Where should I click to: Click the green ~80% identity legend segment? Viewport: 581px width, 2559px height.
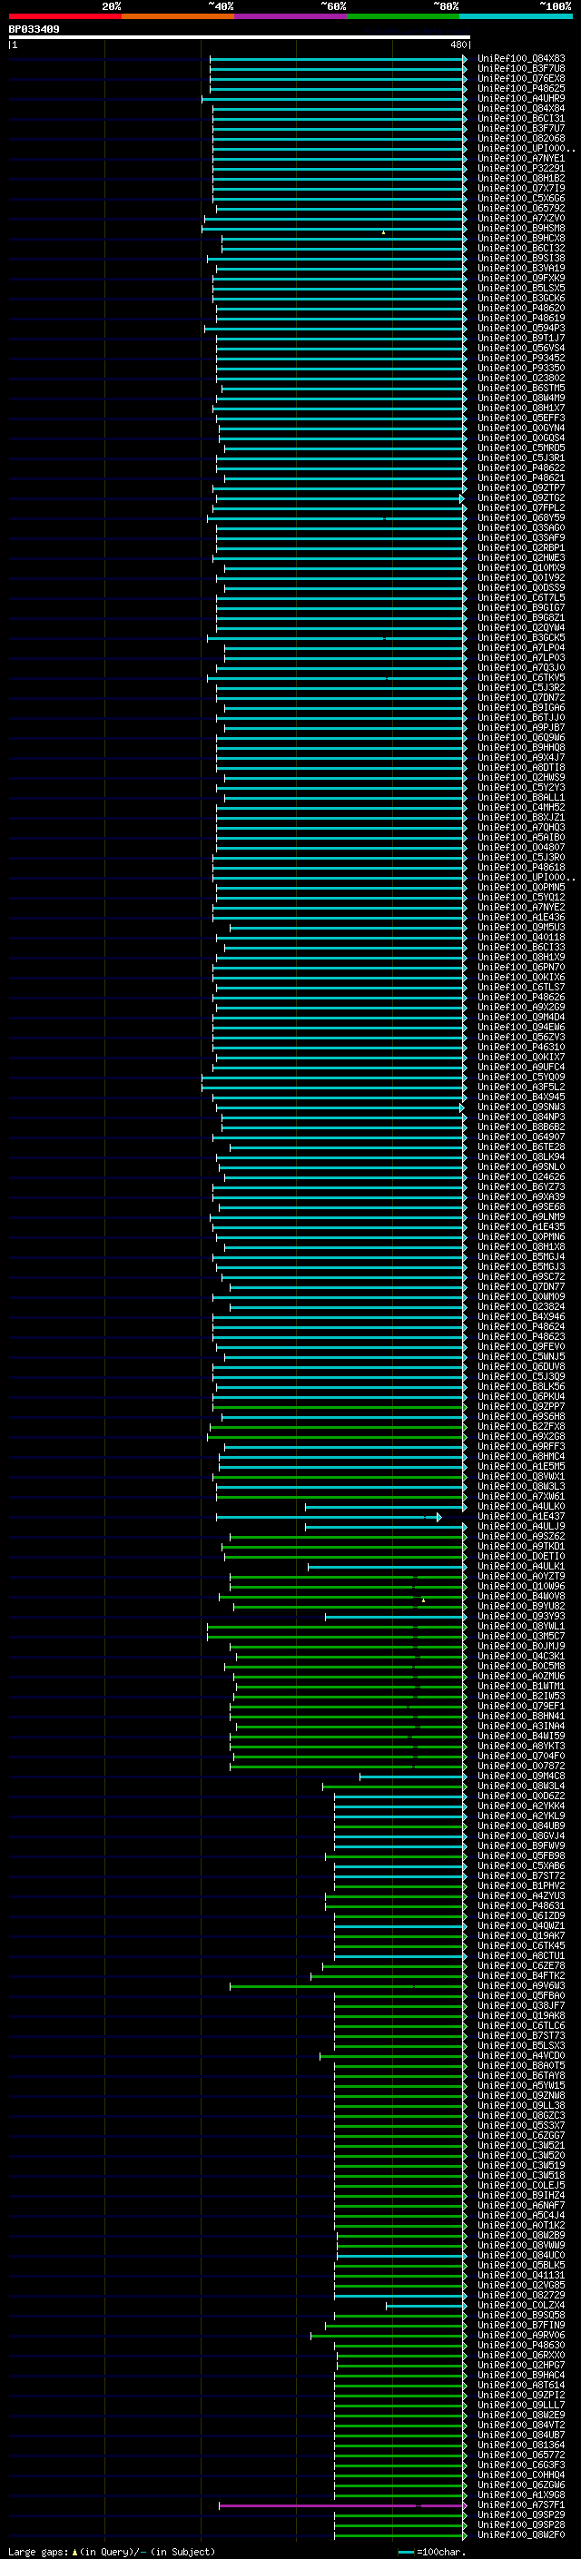click(403, 16)
